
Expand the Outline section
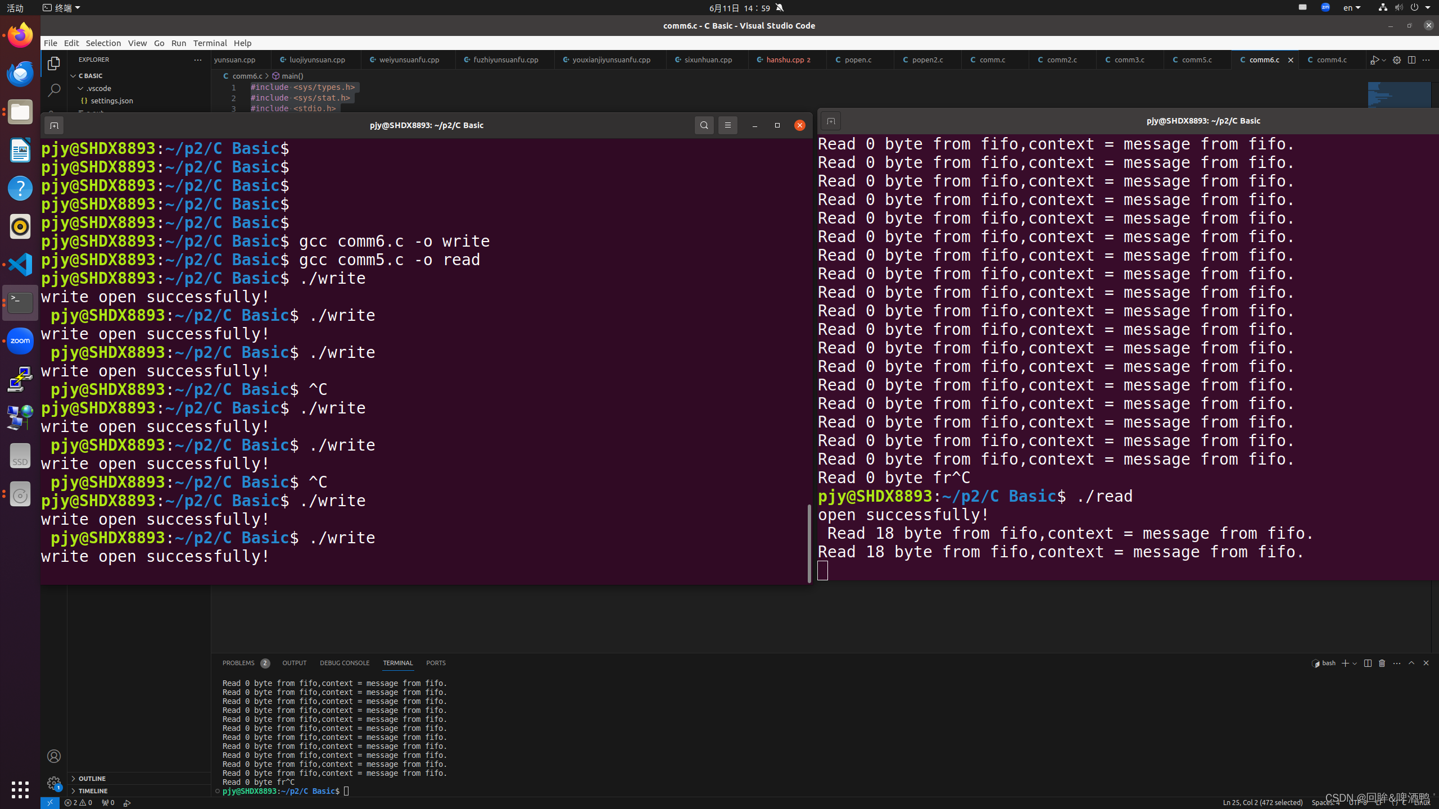139,778
